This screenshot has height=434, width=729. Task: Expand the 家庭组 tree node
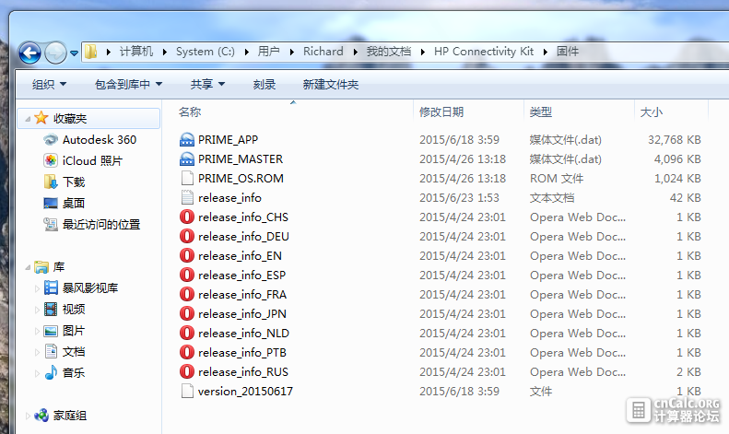(x=28, y=416)
